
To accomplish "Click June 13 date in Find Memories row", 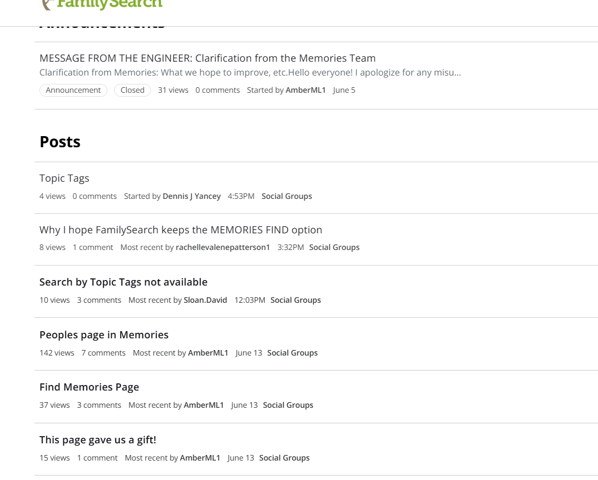I will (x=244, y=406).
